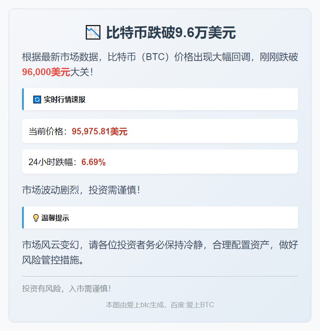Click the 温馨提示 section heading
Image resolution: width=320 pixels, height=331 pixels.
click(x=55, y=218)
